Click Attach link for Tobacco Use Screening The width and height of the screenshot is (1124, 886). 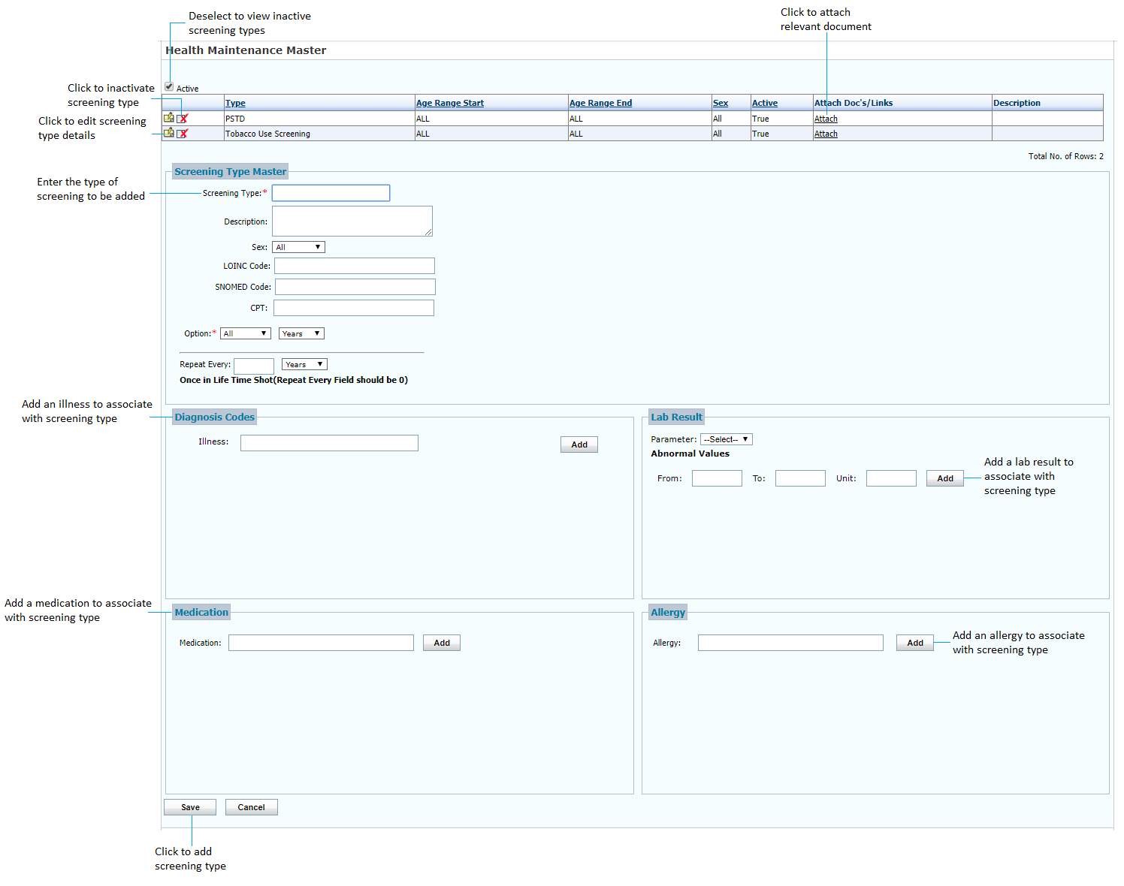tap(826, 134)
